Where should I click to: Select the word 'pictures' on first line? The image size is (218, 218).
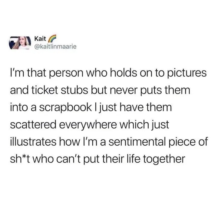tap(187, 74)
